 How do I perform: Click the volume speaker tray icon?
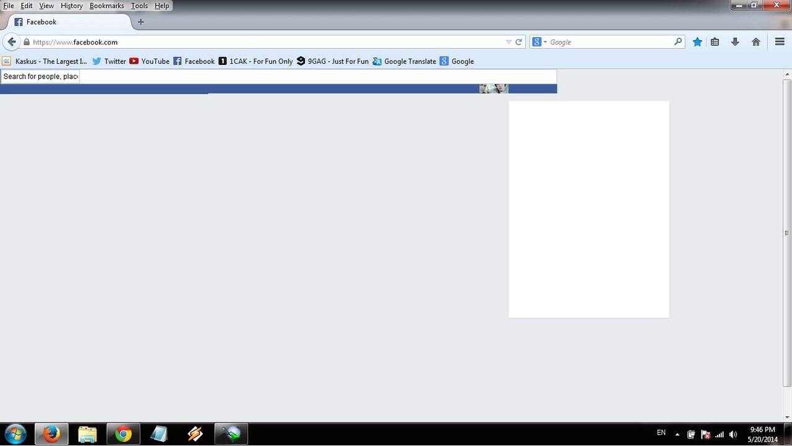coord(733,434)
